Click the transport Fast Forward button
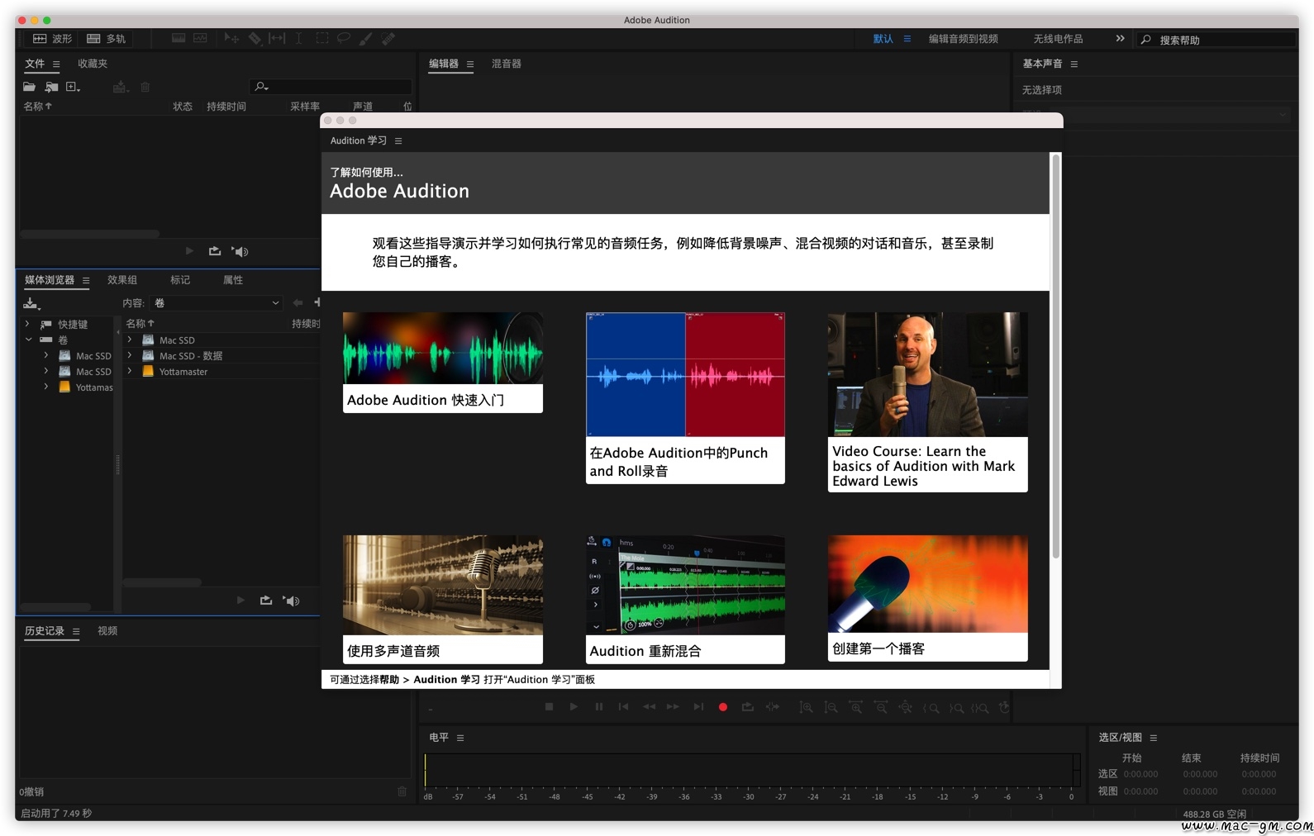The width and height of the screenshot is (1314, 836). point(673,707)
